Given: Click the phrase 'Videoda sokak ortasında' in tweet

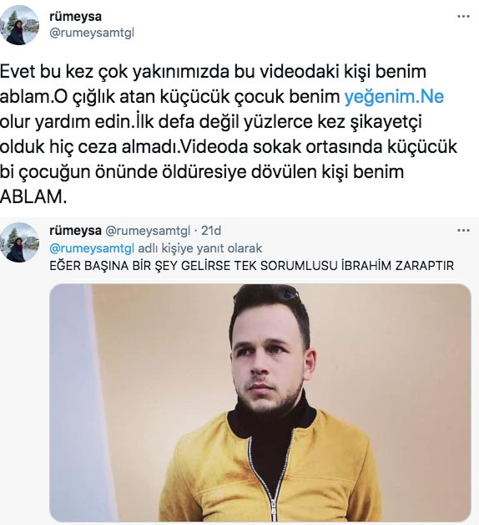Looking at the screenshot, I should tap(283, 146).
